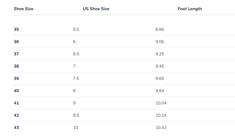This screenshot has width=235, height=140.
Task: Select shoe size 40 row label
Action: tap(16, 91)
